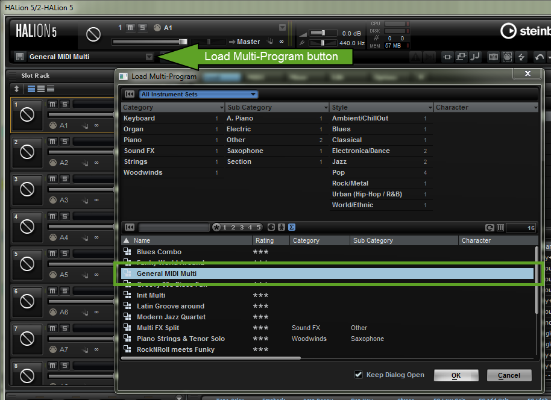Click the vertical scrollbar of results list
This screenshot has height=400, width=551.
point(537,280)
